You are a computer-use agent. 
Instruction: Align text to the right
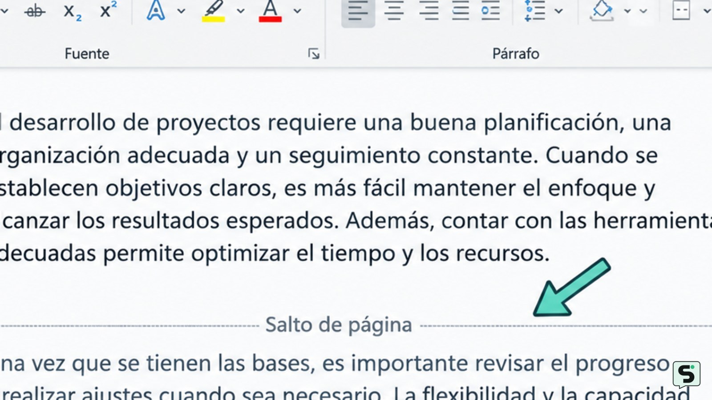[429, 11]
